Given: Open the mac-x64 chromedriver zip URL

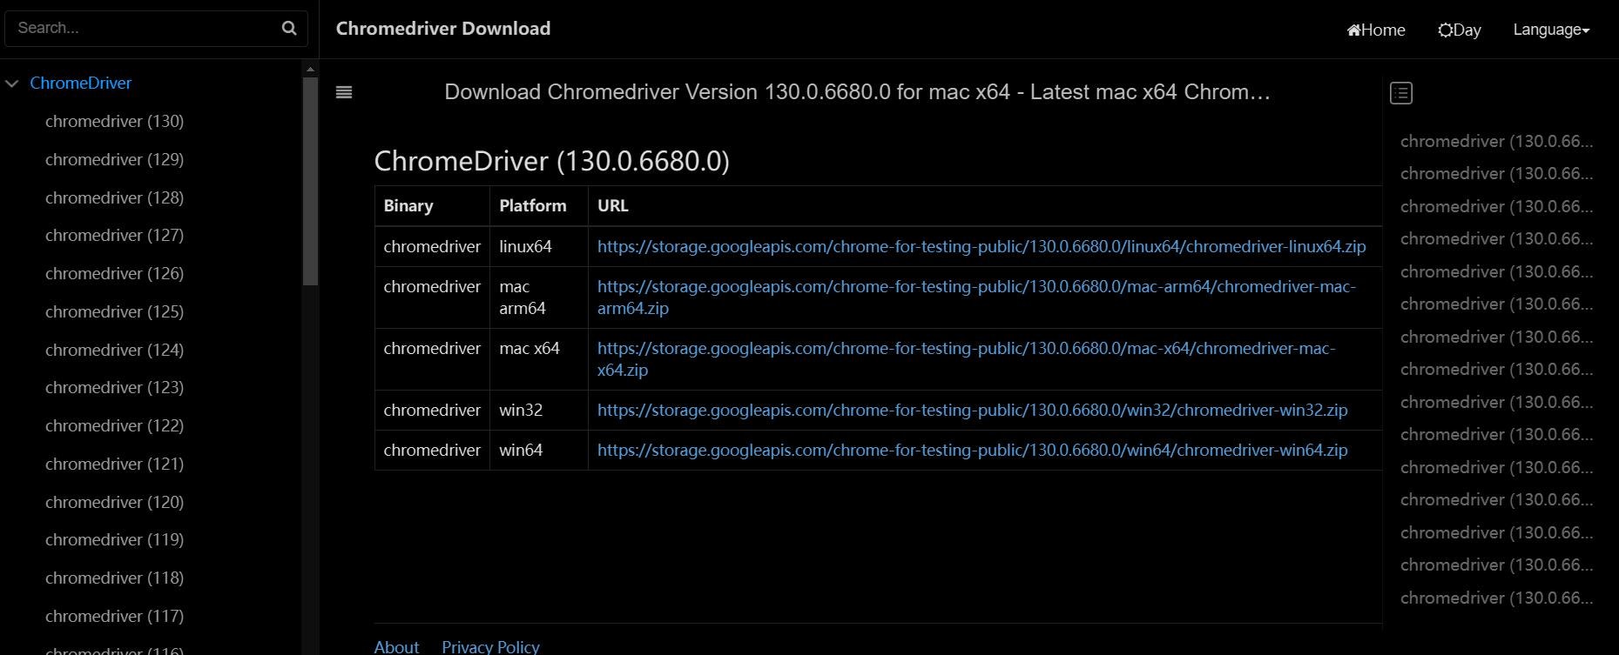Looking at the screenshot, I should [966, 358].
